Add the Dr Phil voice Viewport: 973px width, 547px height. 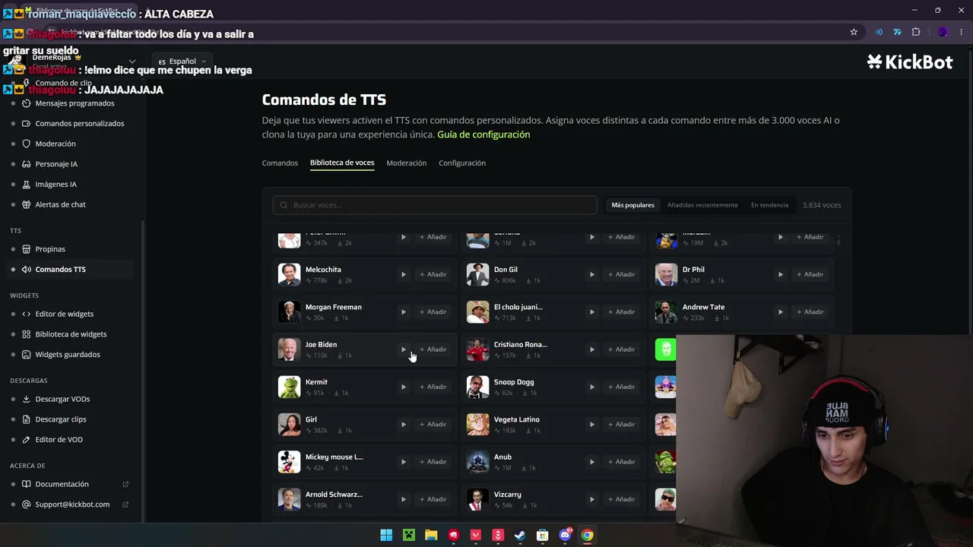pos(810,274)
